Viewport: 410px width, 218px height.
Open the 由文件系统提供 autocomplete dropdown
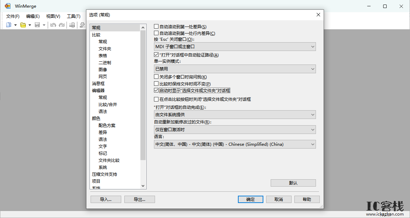(x=235, y=115)
